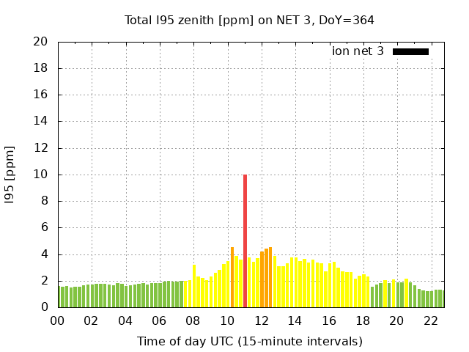The image size is (469, 352).
Task: Click the first green bar at 00:00
Action: pyautogui.click(x=59, y=297)
